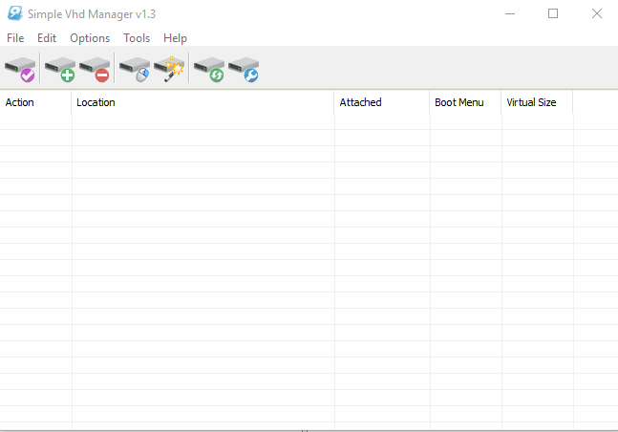Click the Add VHD icon with green plus
Viewport: 618px width, 432px height.
click(60, 69)
